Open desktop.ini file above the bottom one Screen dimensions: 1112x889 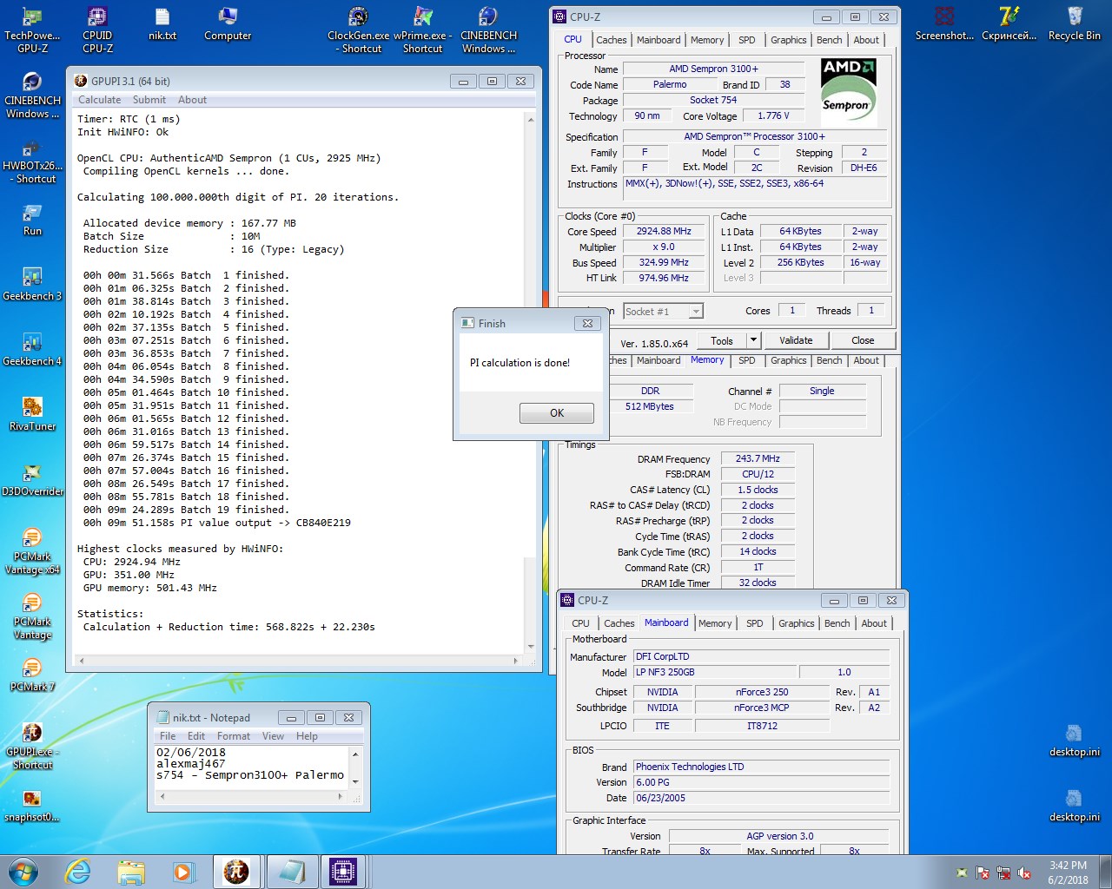tap(1075, 740)
